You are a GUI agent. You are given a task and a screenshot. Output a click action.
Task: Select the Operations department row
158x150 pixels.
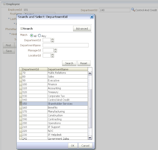(53, 123)
